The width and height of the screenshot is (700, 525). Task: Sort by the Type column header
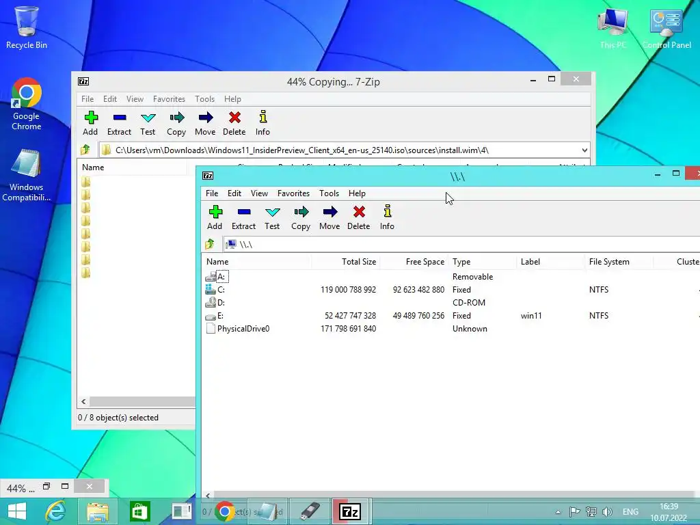[483, 262]
